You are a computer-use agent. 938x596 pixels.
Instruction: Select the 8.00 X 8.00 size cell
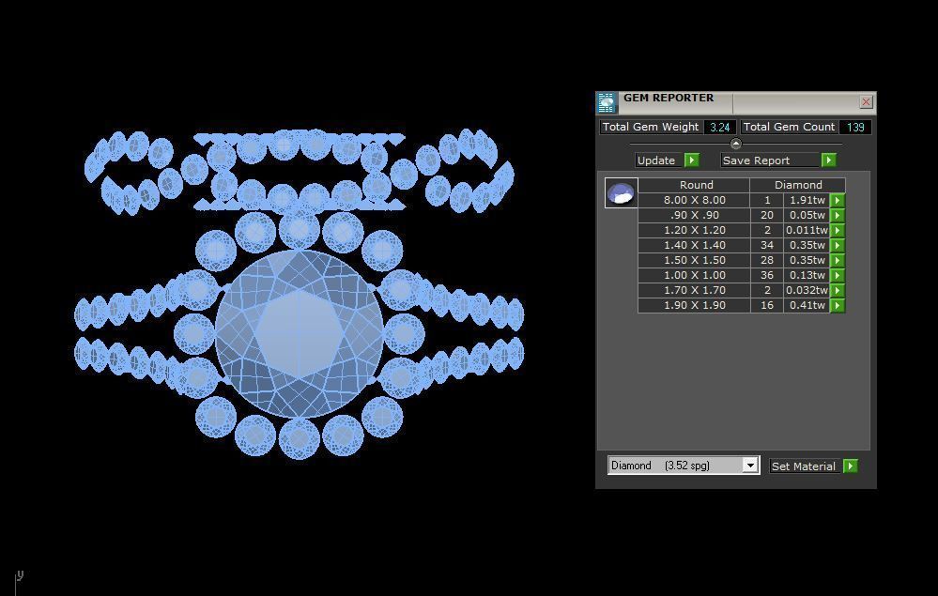(x=694, y=200)
